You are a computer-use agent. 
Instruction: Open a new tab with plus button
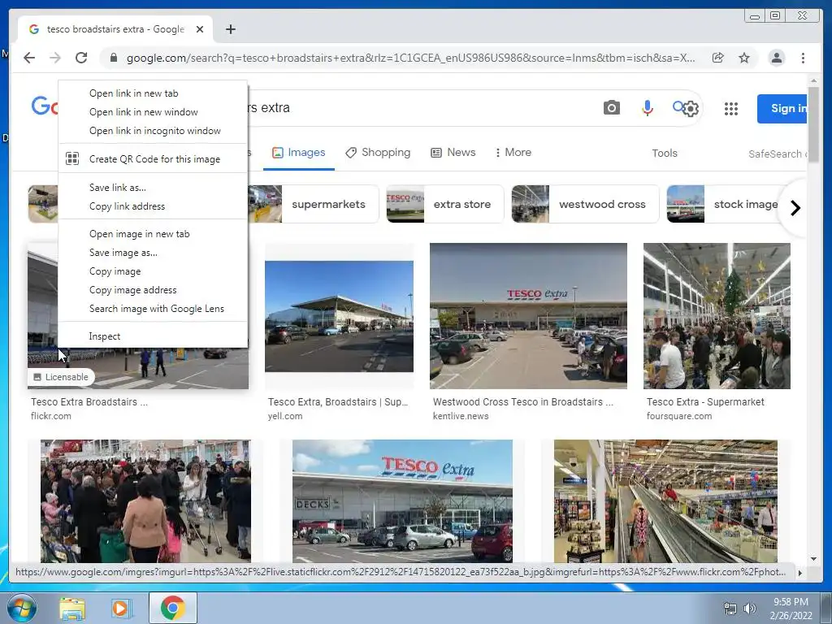230,29
